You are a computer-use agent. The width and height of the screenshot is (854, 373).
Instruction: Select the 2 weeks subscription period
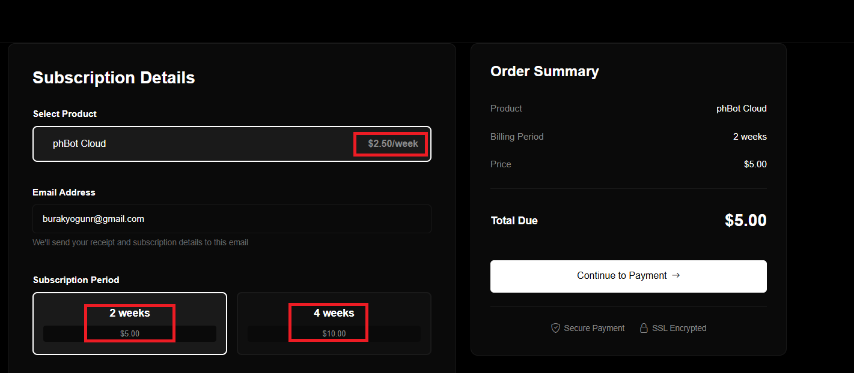pos(130,313)
